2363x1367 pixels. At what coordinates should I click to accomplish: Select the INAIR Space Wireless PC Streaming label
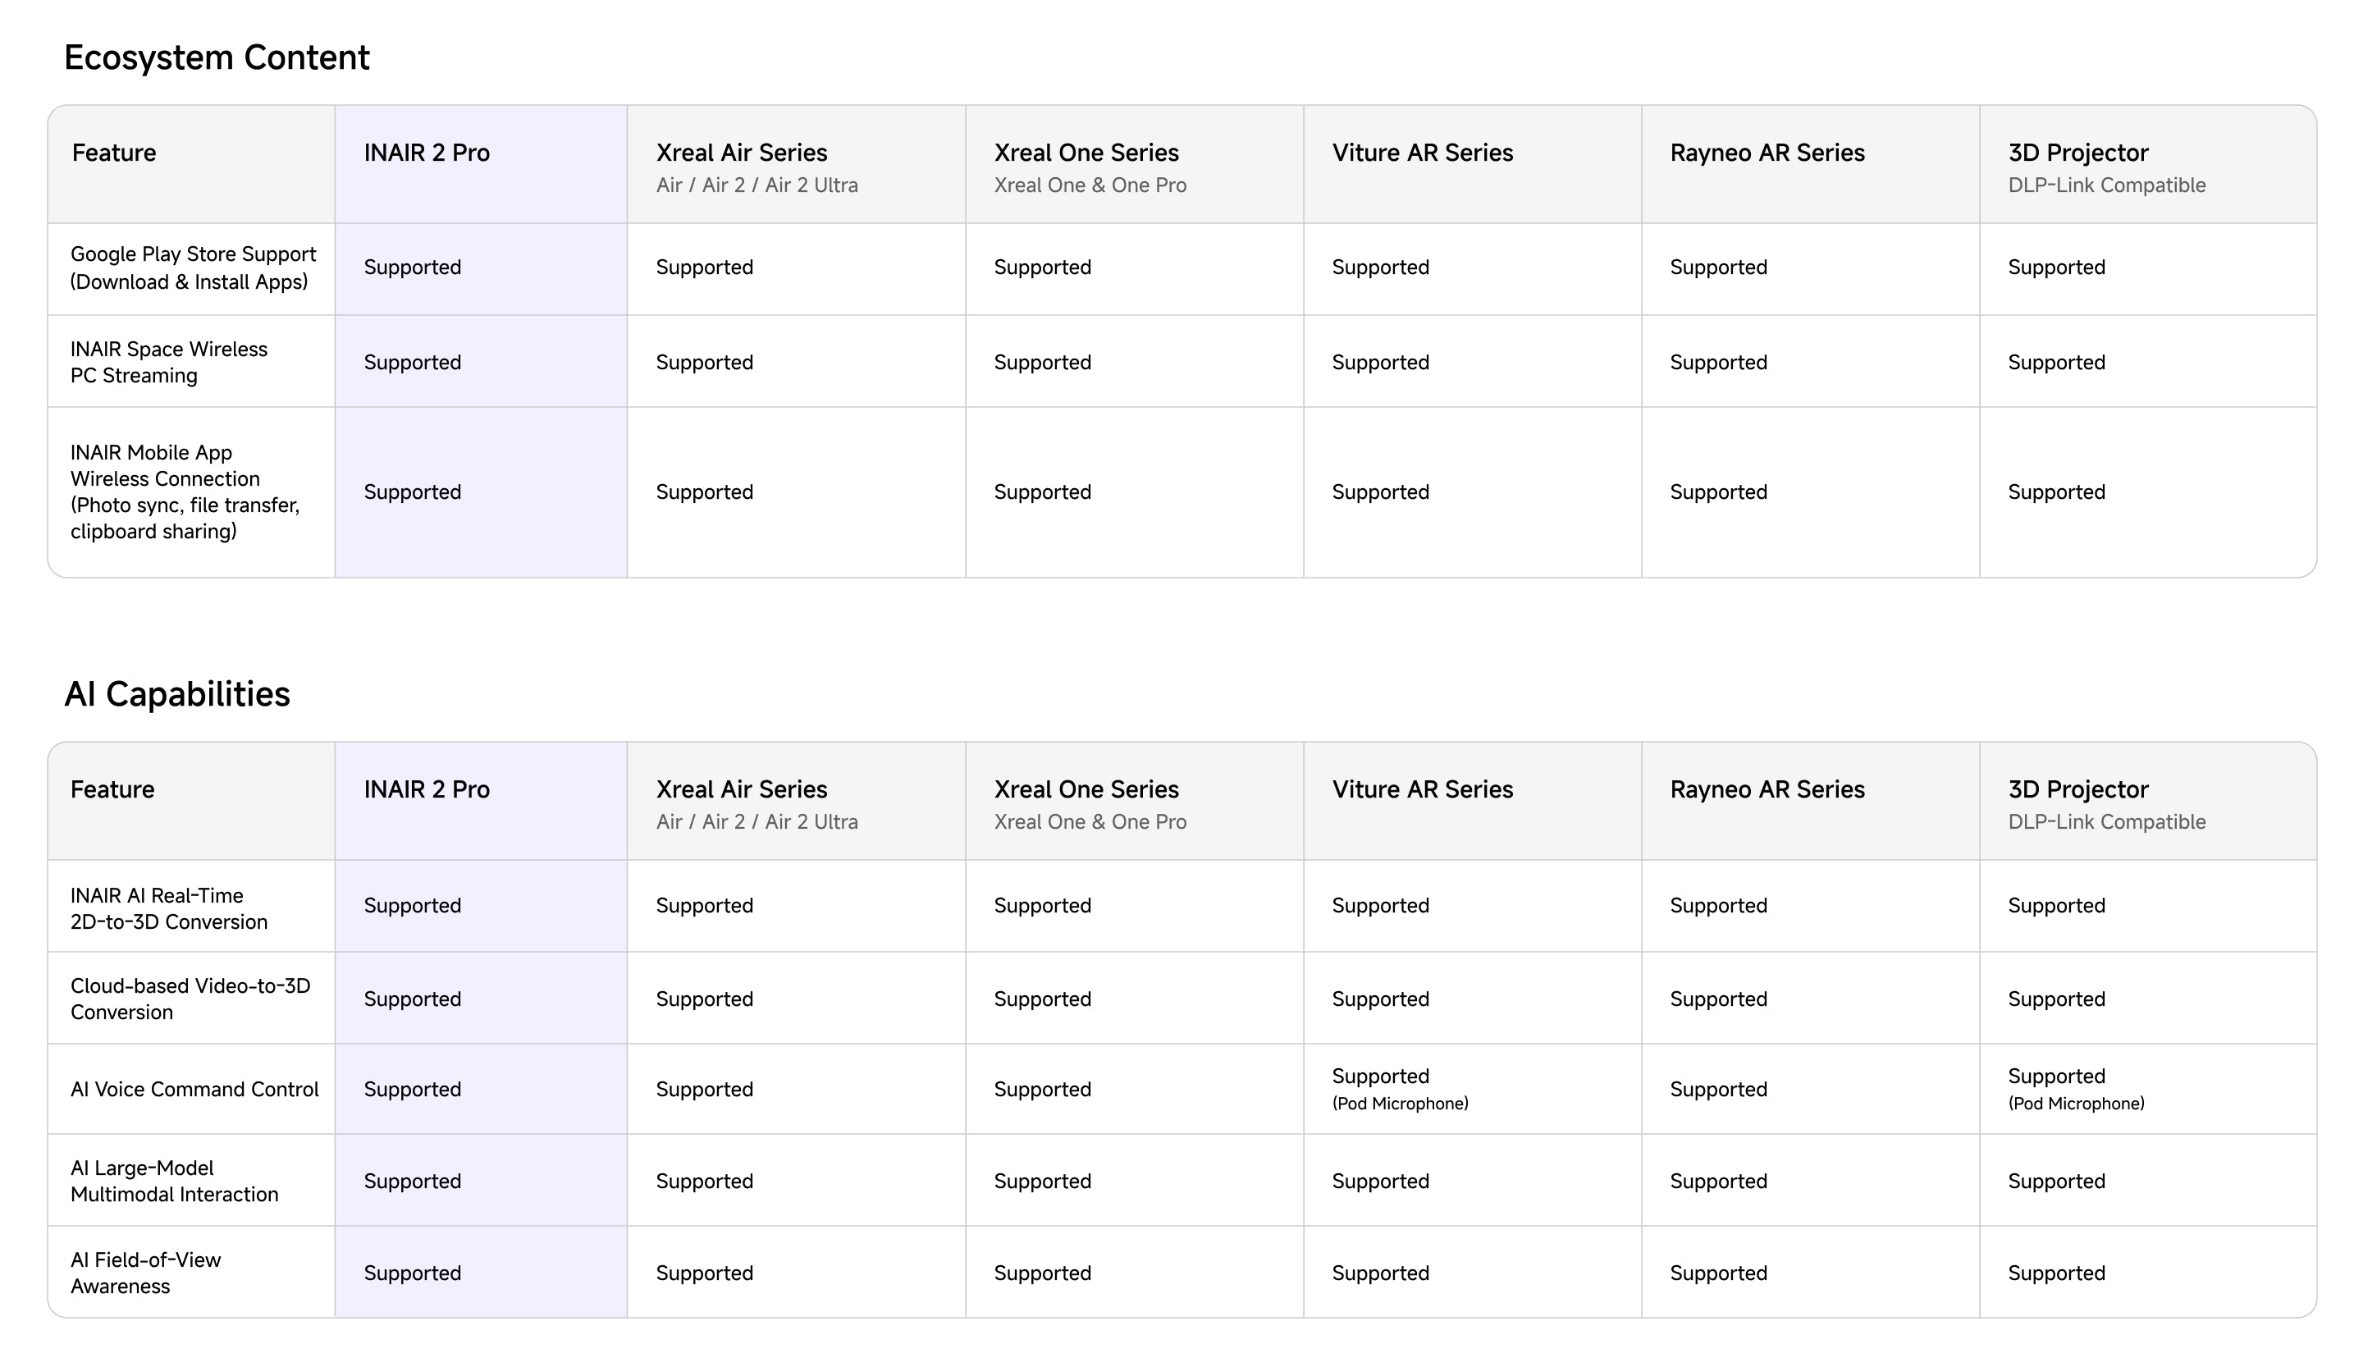point(169,362)
